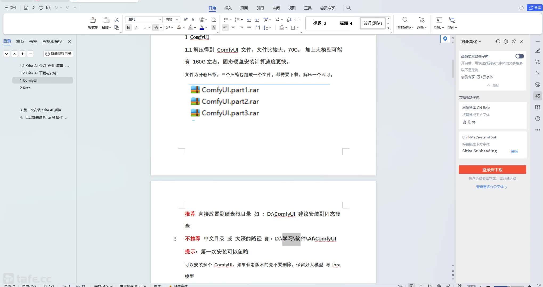
Task: Open the 排列 arrange menu
Action: (x=452, y=27)
